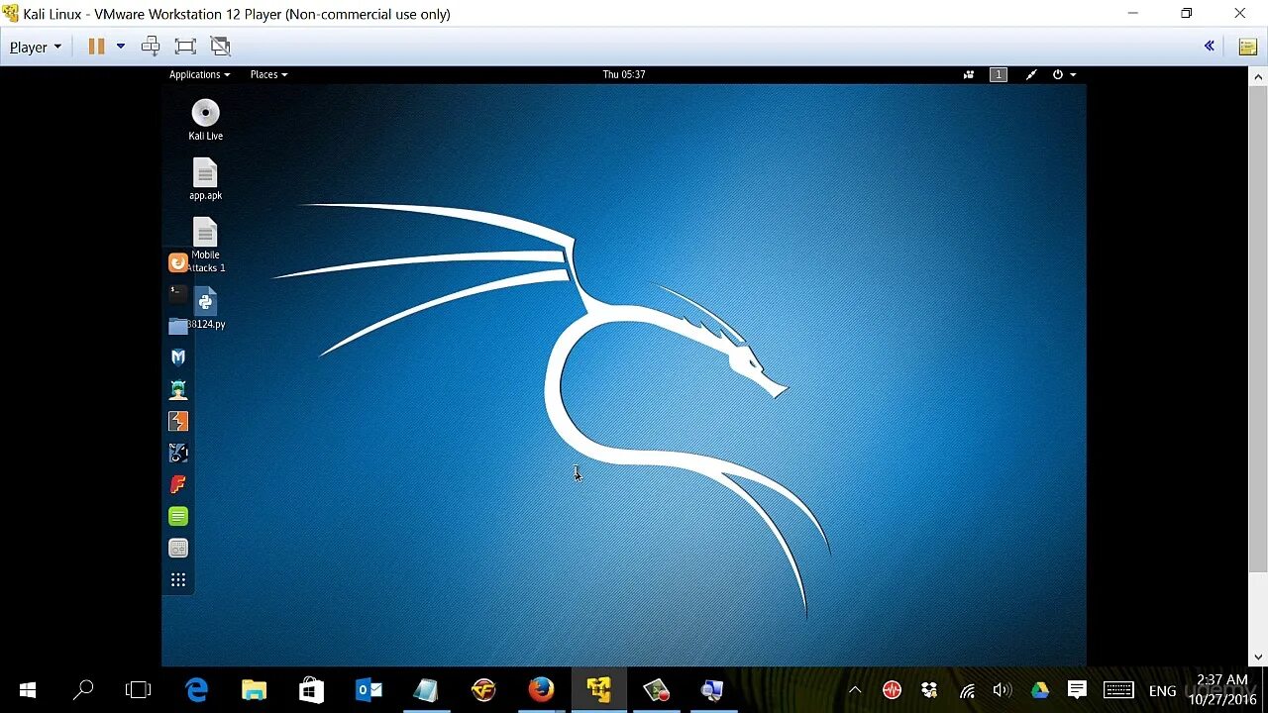Viewport: 1268px width, 713px height.
Task: Open the VMware Player menu dropdown
Action: 36,47
